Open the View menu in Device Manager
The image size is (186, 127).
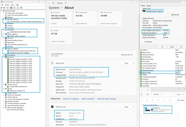coord(13,5)
